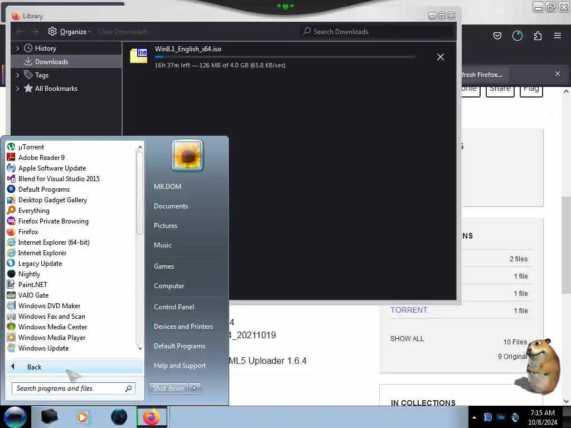This screenshot has width=571, height=428.
Task: Open the Organize menu in Library
Action: tap(69, 32)
